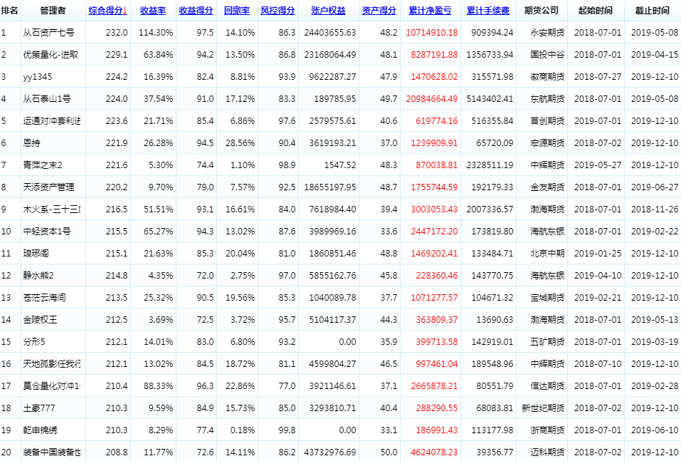Click net profit value 20984664.49
The height and width of the screenshot is (461, 681).
[x=432, y=99]
